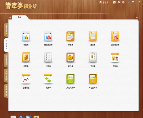Minimize the 管家婆 window

[128, 2]
